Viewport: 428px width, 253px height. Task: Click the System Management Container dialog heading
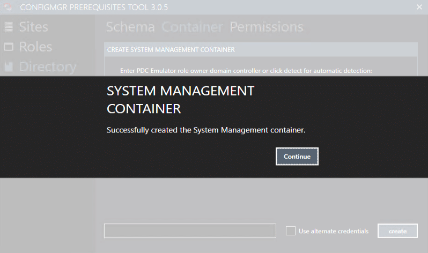click(x=180, y=100)
